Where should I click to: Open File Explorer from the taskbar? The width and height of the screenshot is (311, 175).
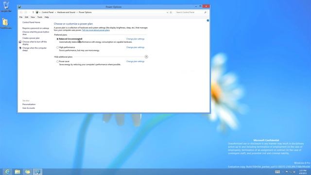[x=17, y=172]
